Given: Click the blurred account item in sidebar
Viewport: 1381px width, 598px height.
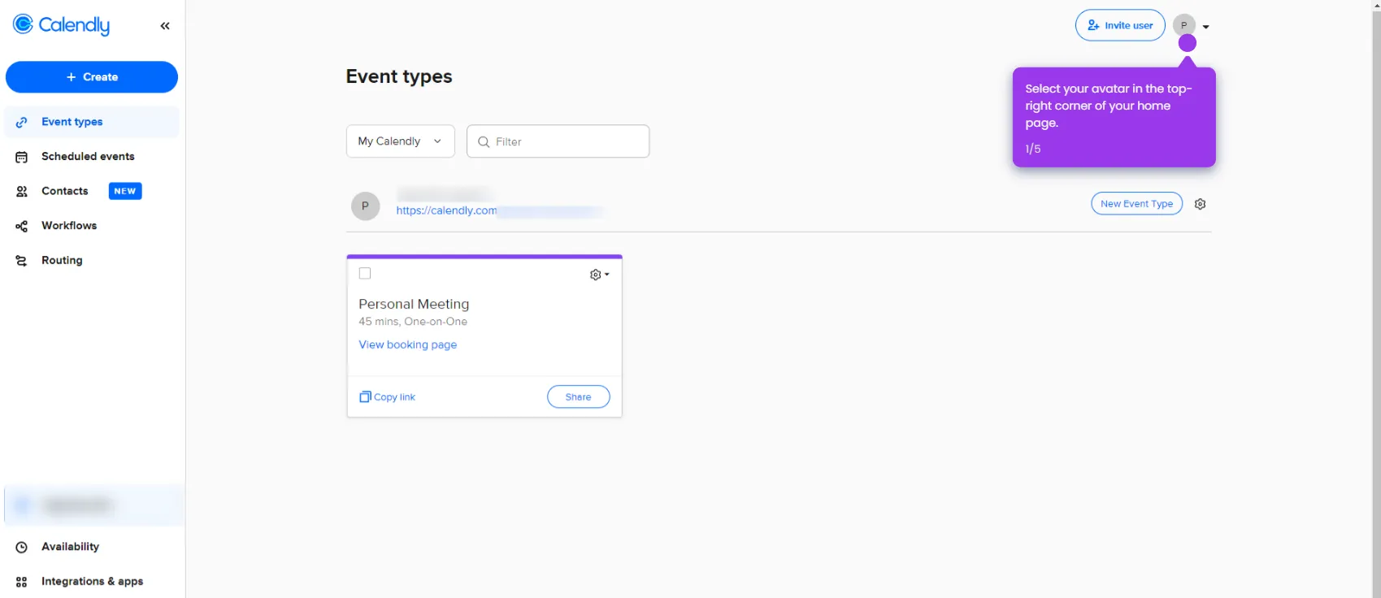Looking at the screenshot, I should tap(94, 505).
